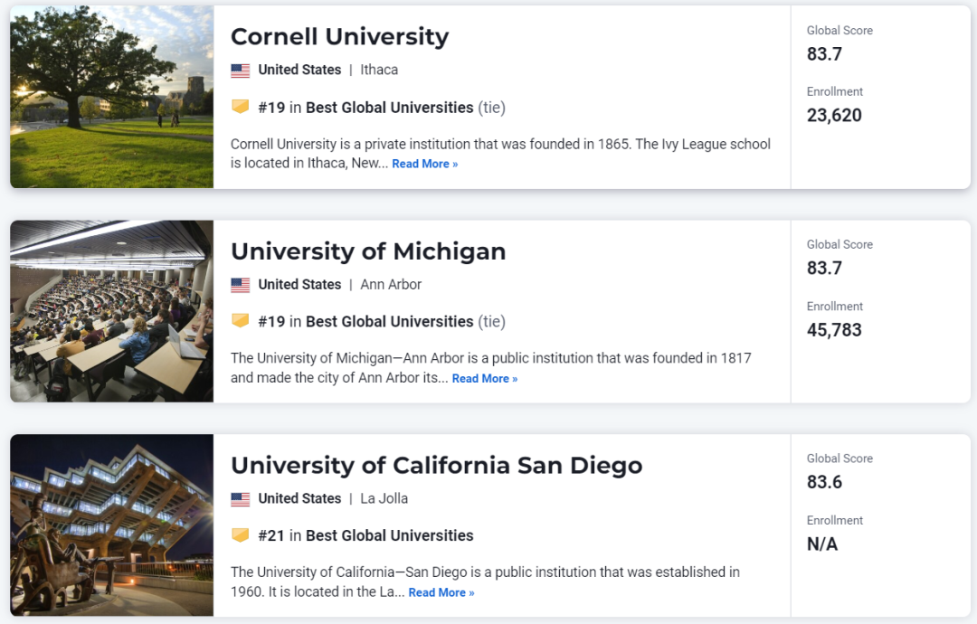Open the Cornell campus tree photo thumbnail
This screenshot has width=977, height=624.
[x=111, y=97]
